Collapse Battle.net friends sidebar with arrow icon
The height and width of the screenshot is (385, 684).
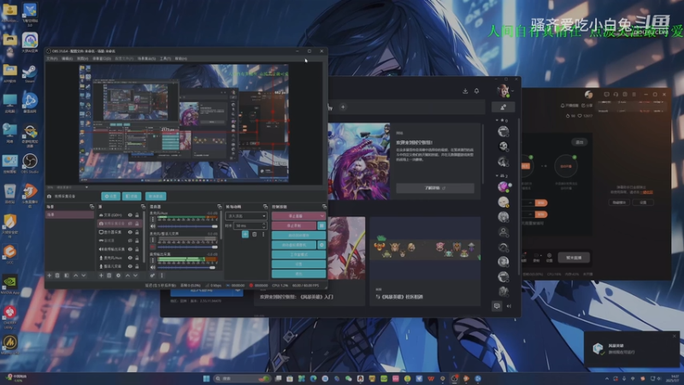pyautogui.click(x=509, y=306)
